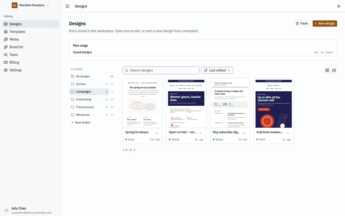The height and width of the screenshot is (216, 345).
Task: Expand the Meridian Roasters workspace switcher
Action: tap(30, 5)
